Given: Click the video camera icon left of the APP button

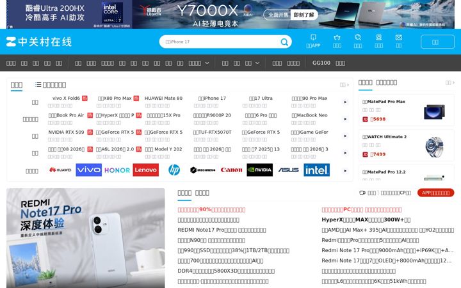Looking at the screenshot, I should [362, 193].
